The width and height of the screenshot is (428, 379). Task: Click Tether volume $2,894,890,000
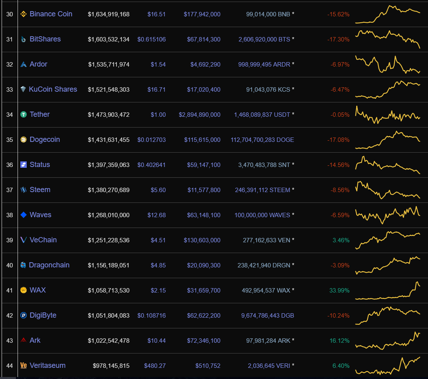(199, 114)
